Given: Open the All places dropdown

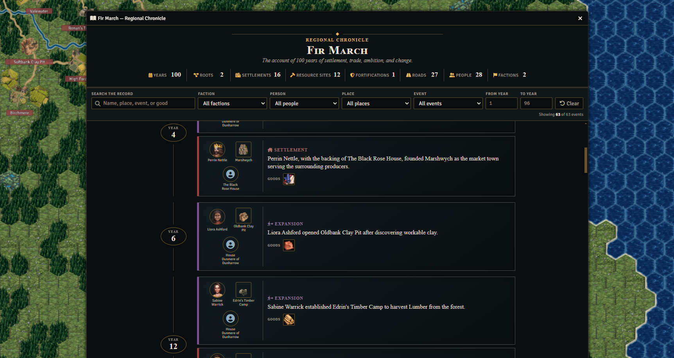Looking at the screenshot, I should point(376,103).
